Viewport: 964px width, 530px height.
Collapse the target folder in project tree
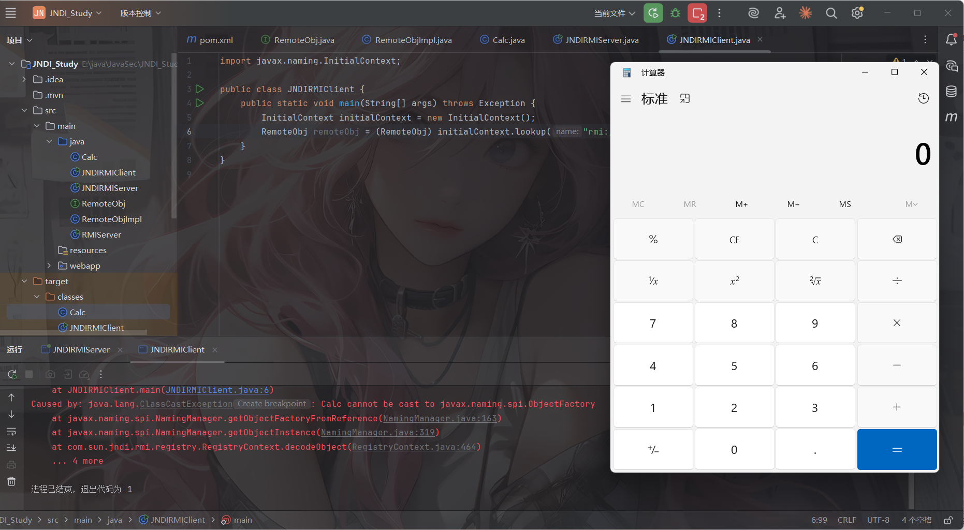(x=24, y=281)
